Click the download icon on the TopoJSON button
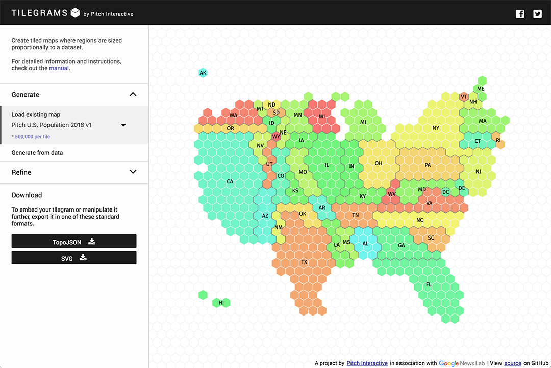 click(91, 241)
